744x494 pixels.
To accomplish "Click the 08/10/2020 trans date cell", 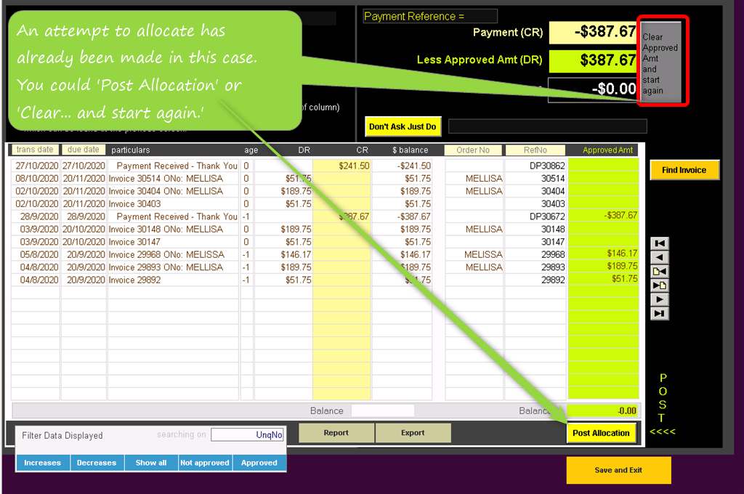I will point(36,179).
